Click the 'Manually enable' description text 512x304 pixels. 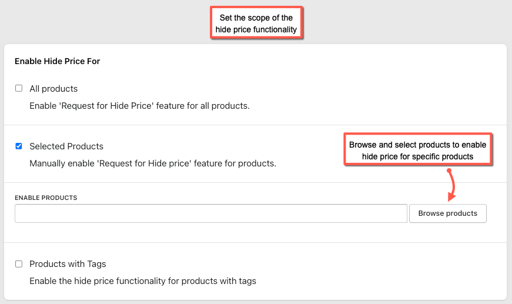coord(153,163)
